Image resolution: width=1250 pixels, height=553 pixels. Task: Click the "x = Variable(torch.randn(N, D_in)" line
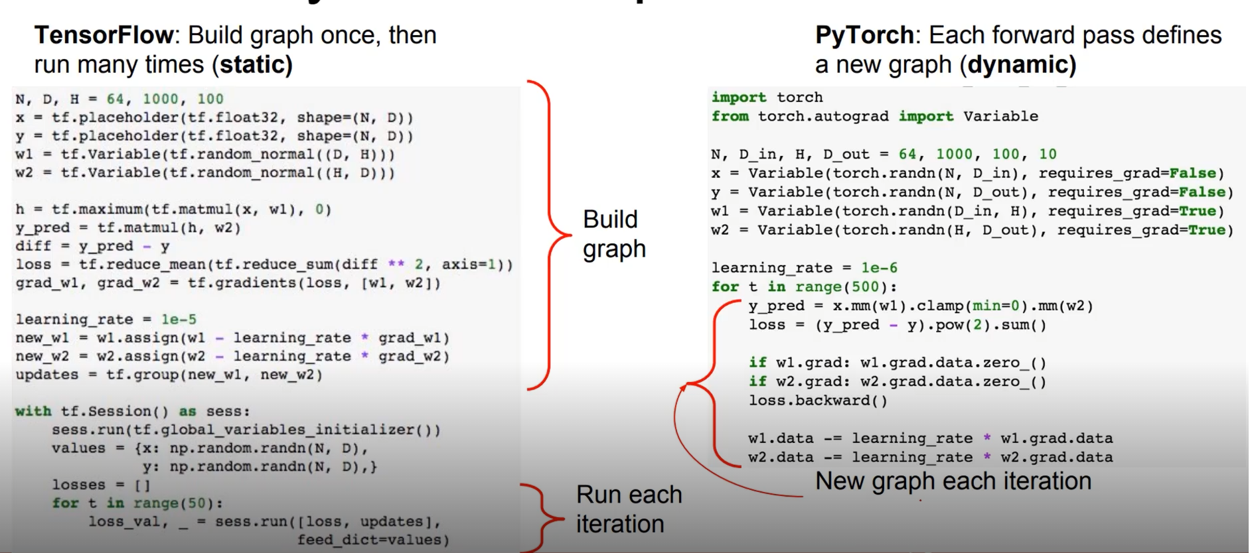coord(968,173)
